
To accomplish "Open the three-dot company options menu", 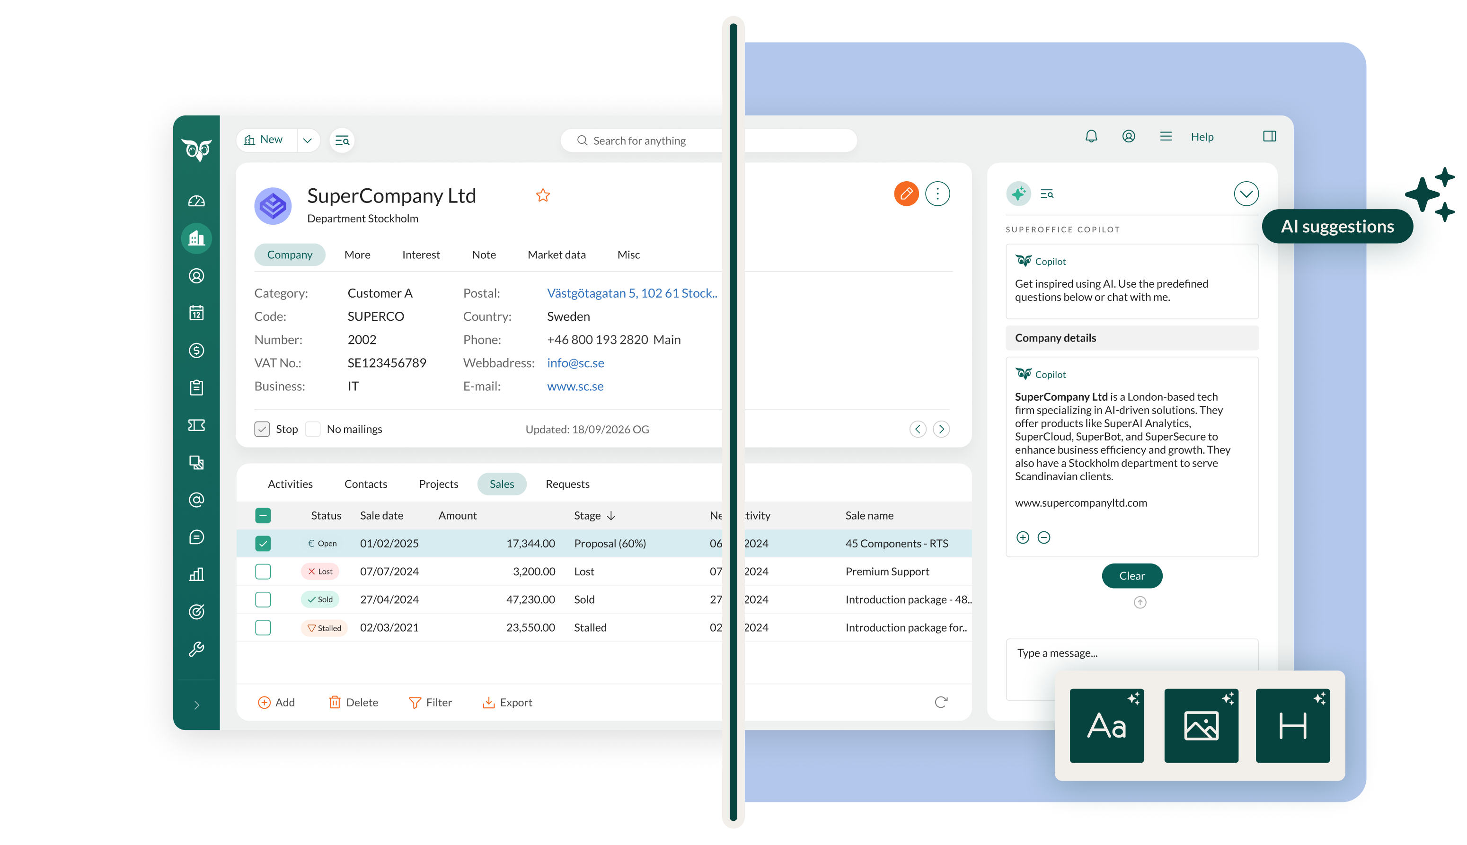I will 937,194.
